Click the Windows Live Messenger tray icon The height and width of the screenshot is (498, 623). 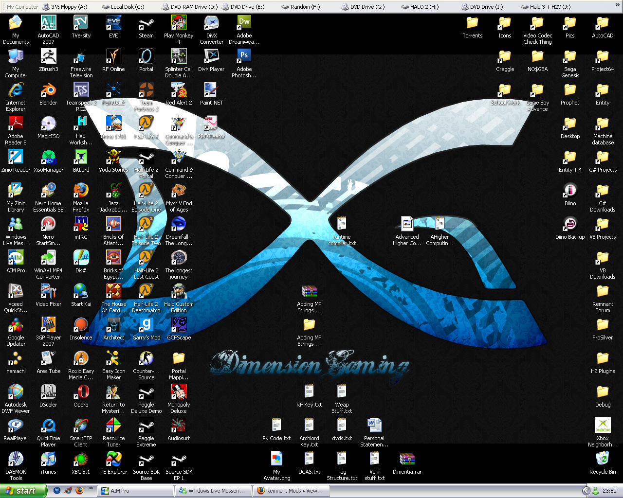click(x=596, y=491)
